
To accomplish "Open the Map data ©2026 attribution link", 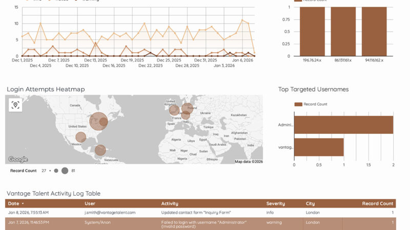I will pyautogui.click(x=249, y=162).
